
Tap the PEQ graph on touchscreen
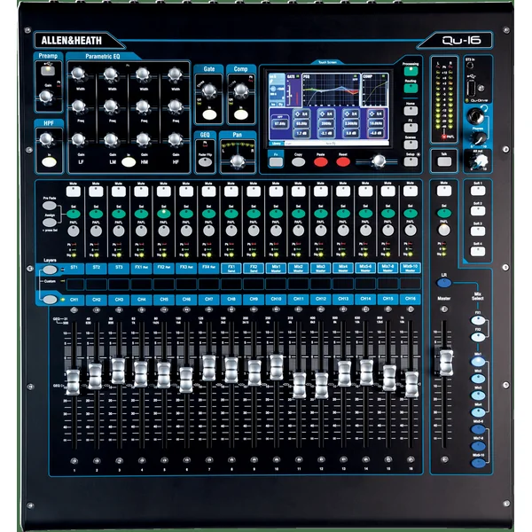[331, 90]
